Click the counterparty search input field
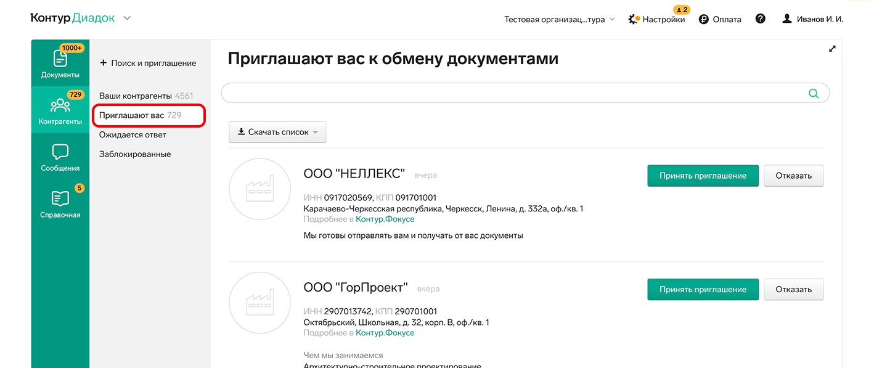 (x=525, y=93)
